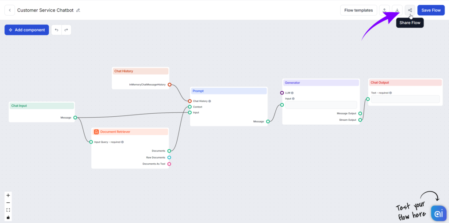Edit the flow name pencil icon
The height and width of the screenshot is (223, 449).
click(x=78, y=10)
